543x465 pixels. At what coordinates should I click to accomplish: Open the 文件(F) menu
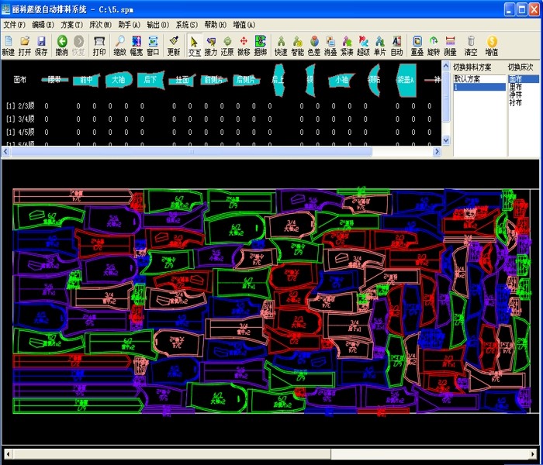pos(15,25)
